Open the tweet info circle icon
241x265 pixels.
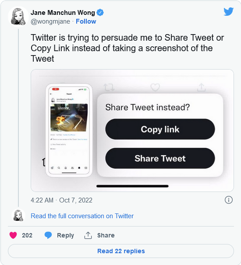pyautogui.click(x=228, y=200)
